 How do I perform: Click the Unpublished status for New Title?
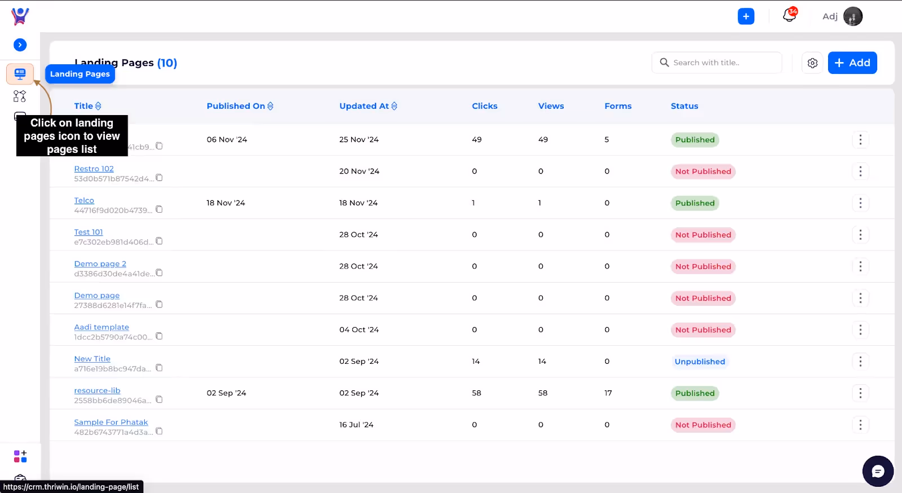700,362
